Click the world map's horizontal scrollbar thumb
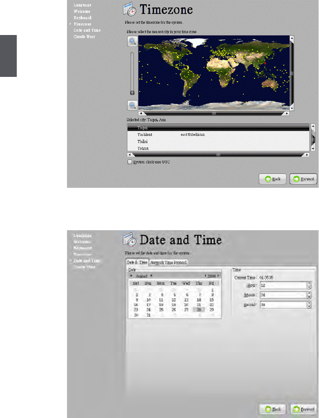This screenshot has width=319, height=418. pos(214,113)
